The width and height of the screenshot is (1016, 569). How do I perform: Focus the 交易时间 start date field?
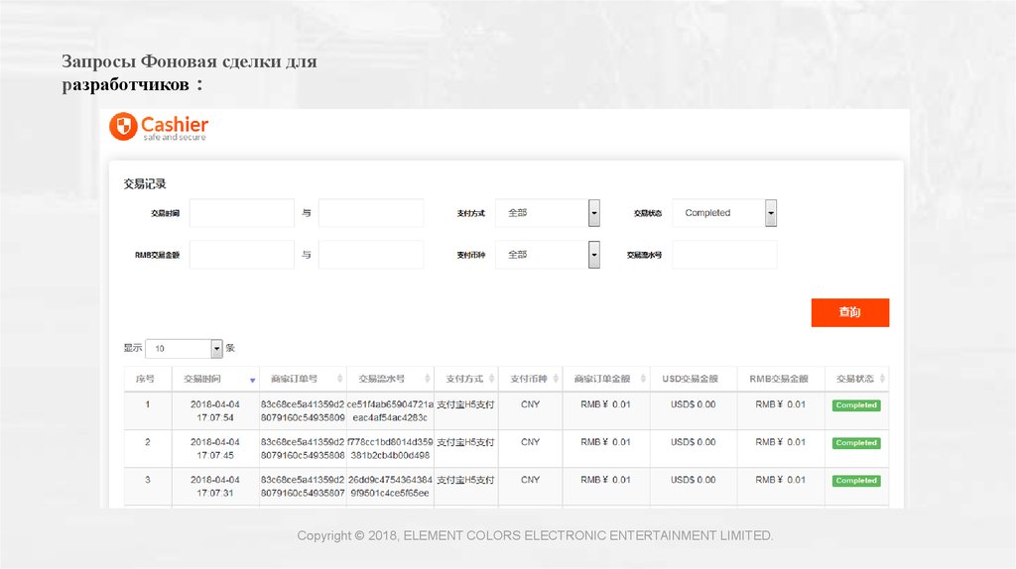241,213
